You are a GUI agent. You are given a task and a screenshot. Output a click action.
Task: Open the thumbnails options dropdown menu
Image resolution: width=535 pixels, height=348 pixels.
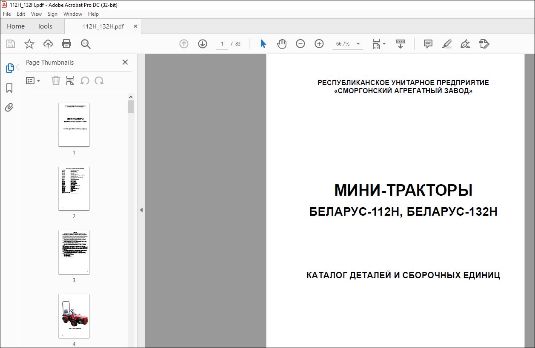33,81
